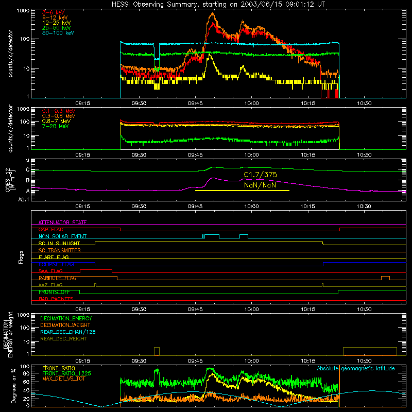Select the FRONTS_OFF flag label
This screenshot has height=412, width=412.
pyautogui.click(x=54, y=292)
